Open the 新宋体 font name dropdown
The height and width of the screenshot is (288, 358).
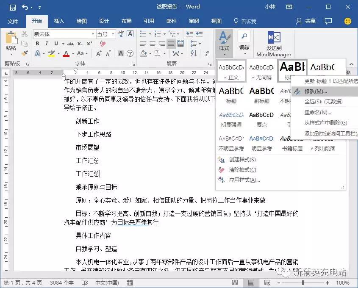click(93, 34)
